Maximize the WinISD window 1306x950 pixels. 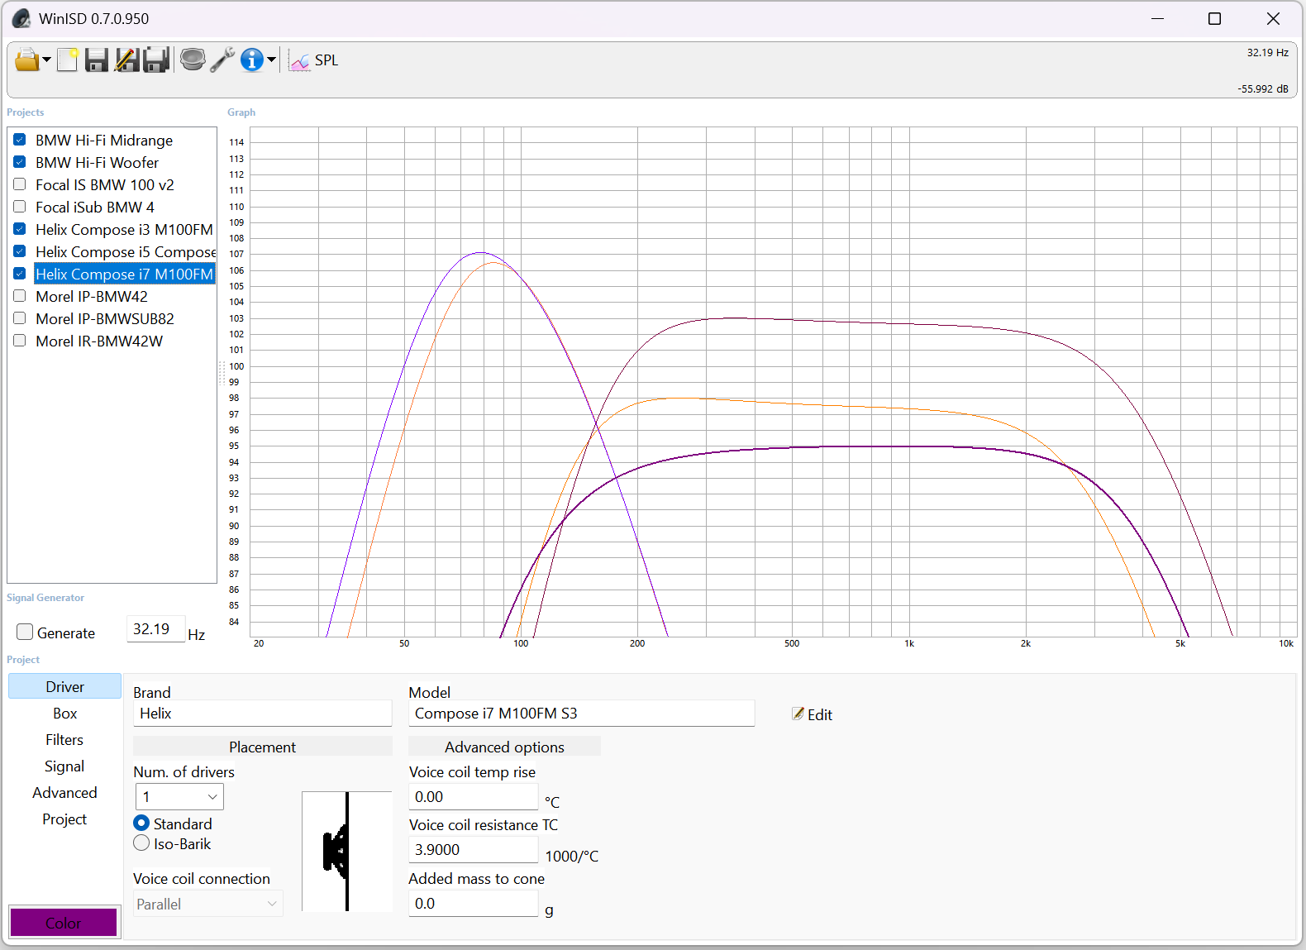[1214, 18]
